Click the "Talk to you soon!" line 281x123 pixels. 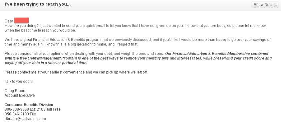point(19,82)
